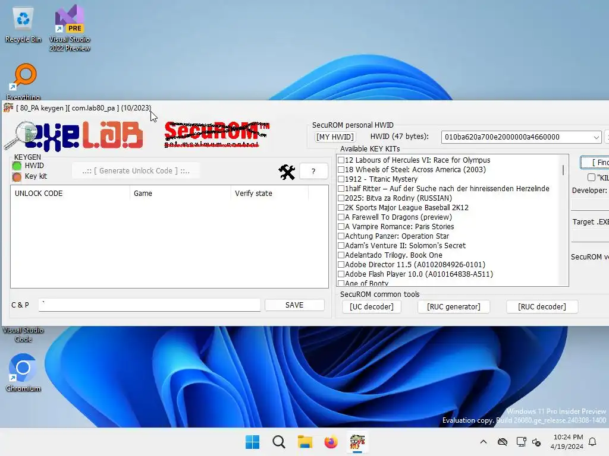Launch Firefox from the taskbar
Screen dimensions: 609x456
331,442
